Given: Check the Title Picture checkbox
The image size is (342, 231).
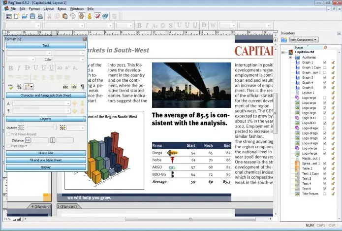Looking at the screenshot, I should click(325, 194).
